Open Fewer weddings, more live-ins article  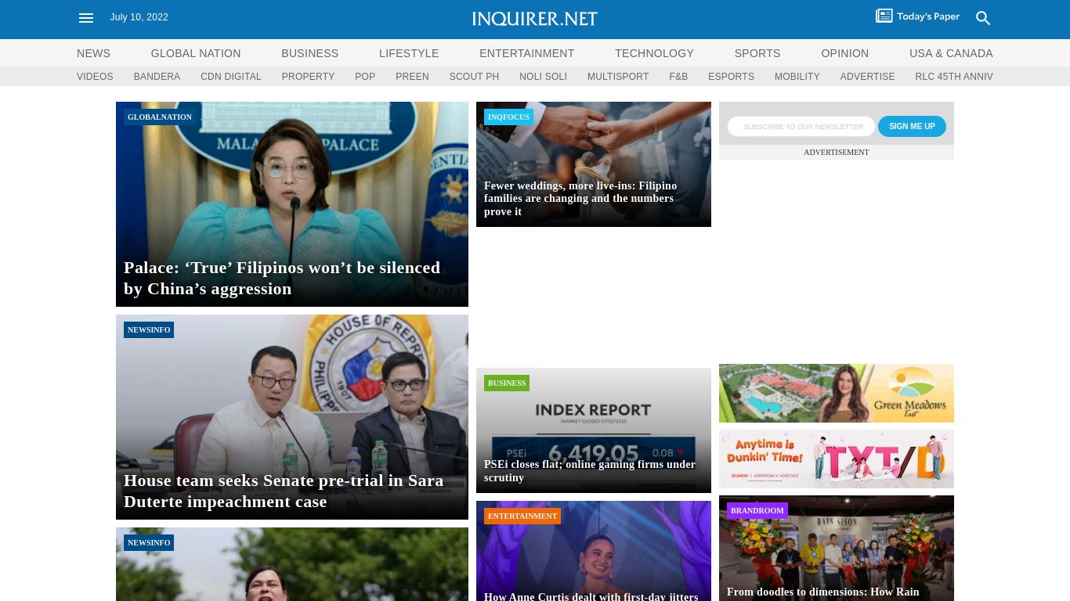(580, 198)
